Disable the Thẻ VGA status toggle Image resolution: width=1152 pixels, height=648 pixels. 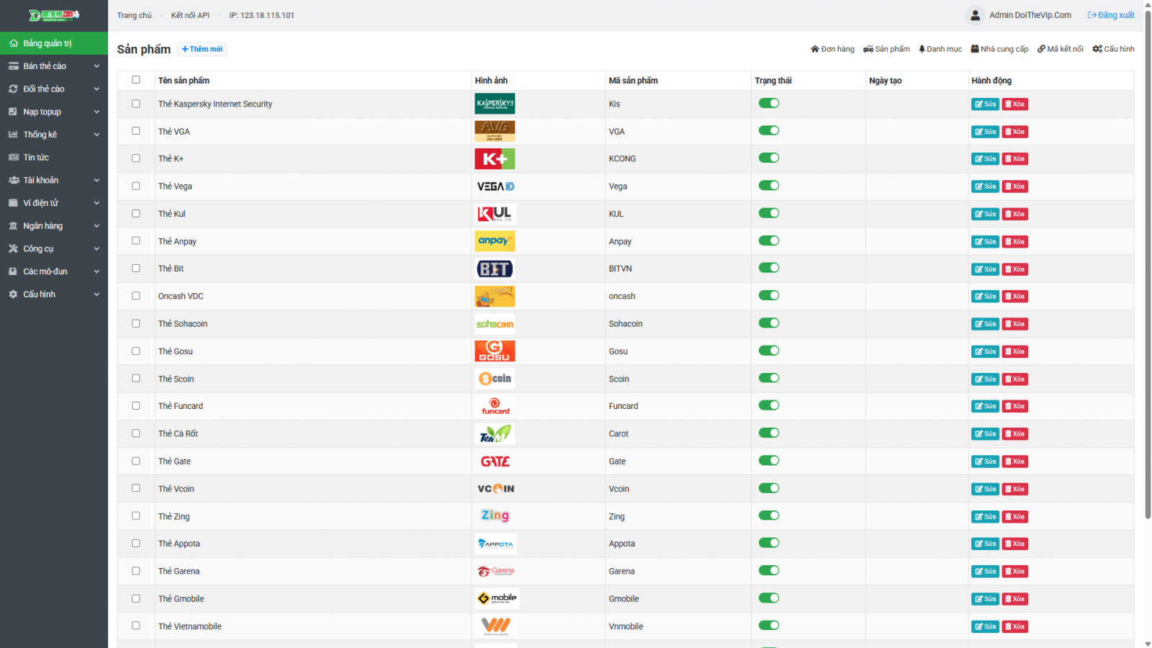pos(769,131)
